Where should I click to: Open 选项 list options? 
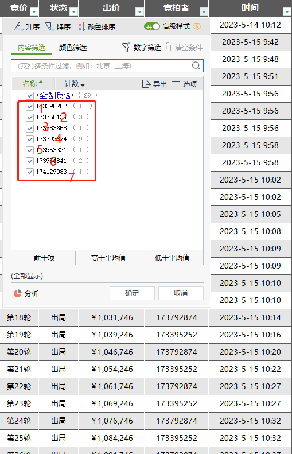click(176, 84)
